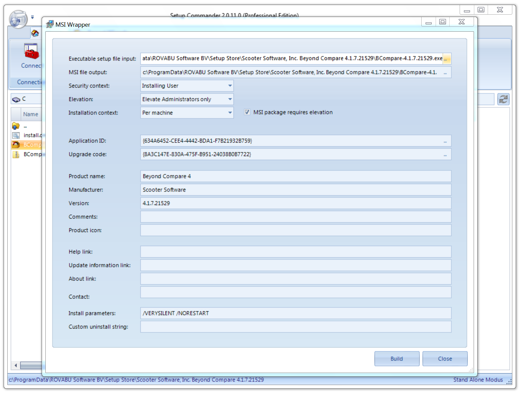Click the Custom uninstall string field
The height and width of the screenshot is (394, 521).
coord(296,327)
